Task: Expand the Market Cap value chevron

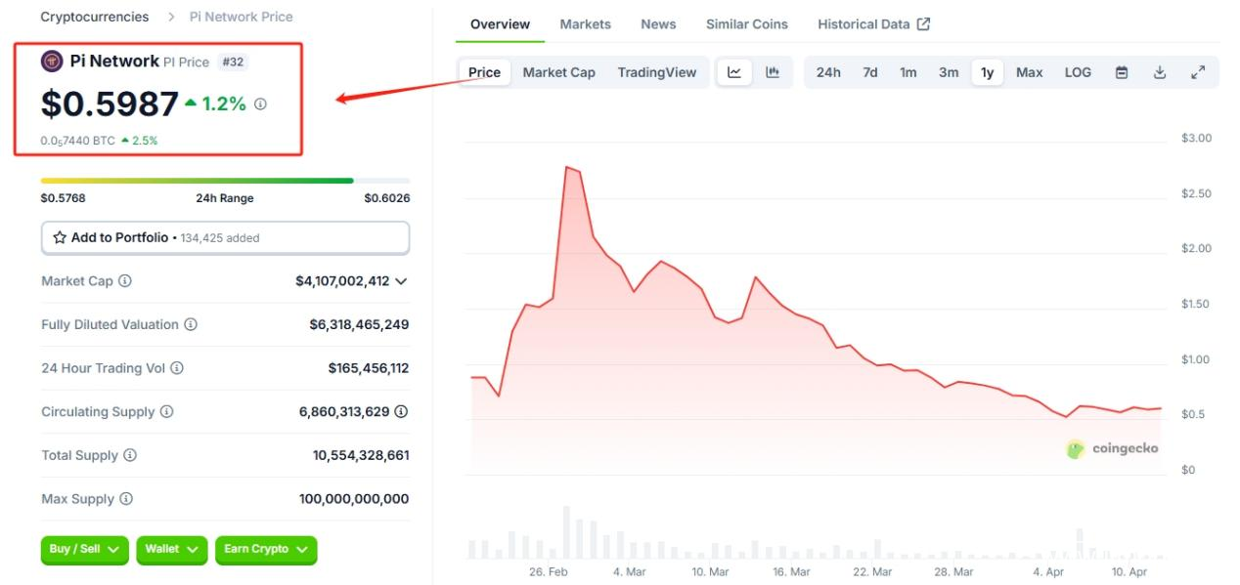Action: (400, 281)
